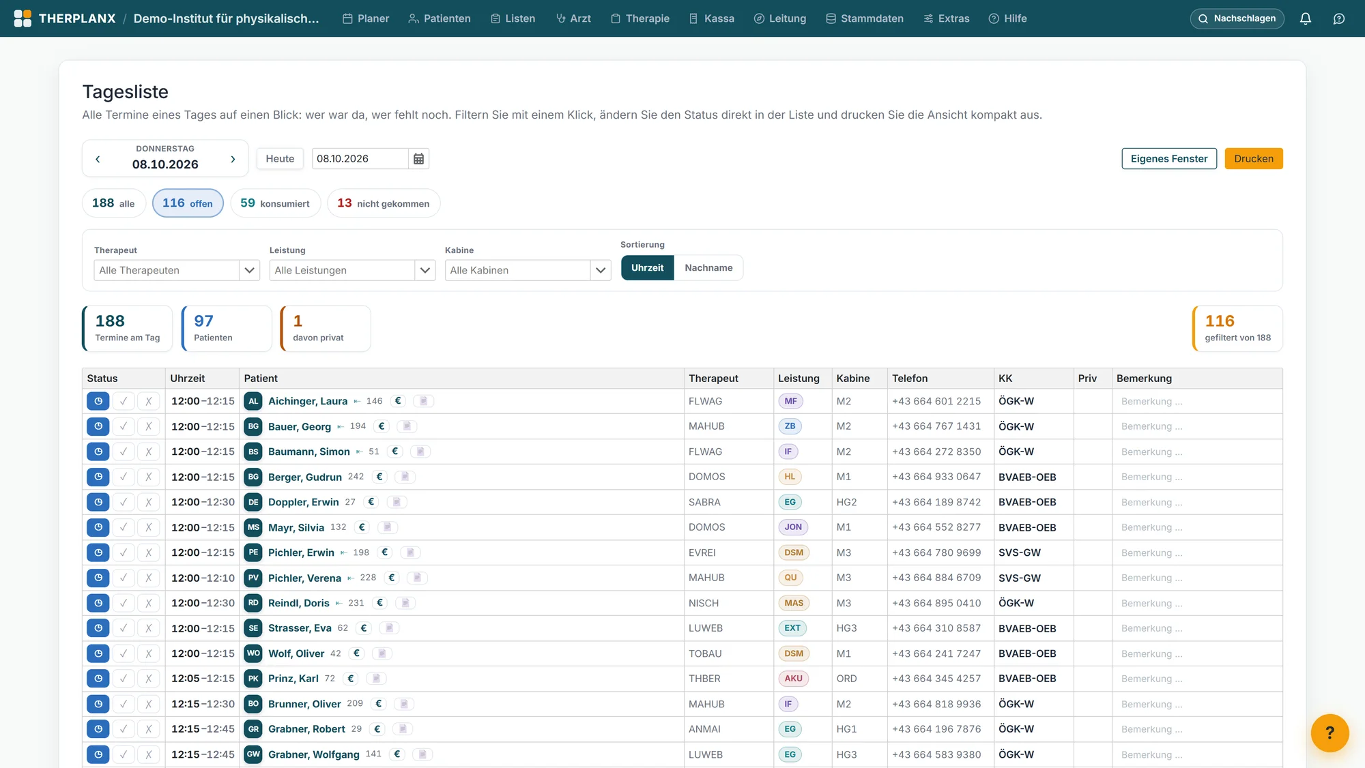
Task: Open the document icon for Mayr, Silvia
Action: tap(387, 527)
